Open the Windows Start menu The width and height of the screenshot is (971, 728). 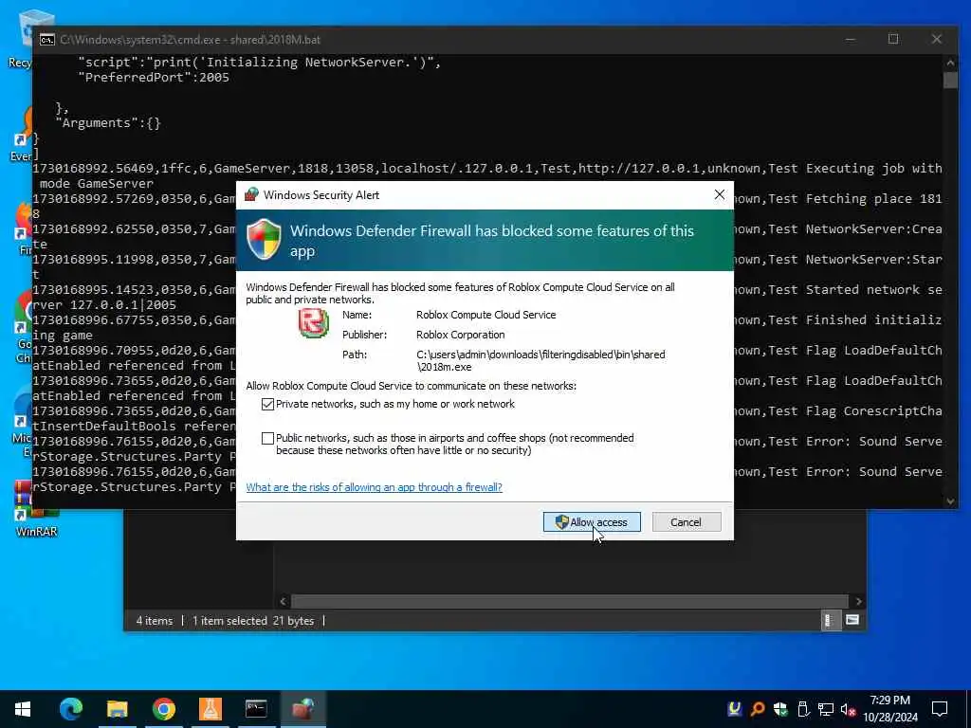[x=23, y=709]
